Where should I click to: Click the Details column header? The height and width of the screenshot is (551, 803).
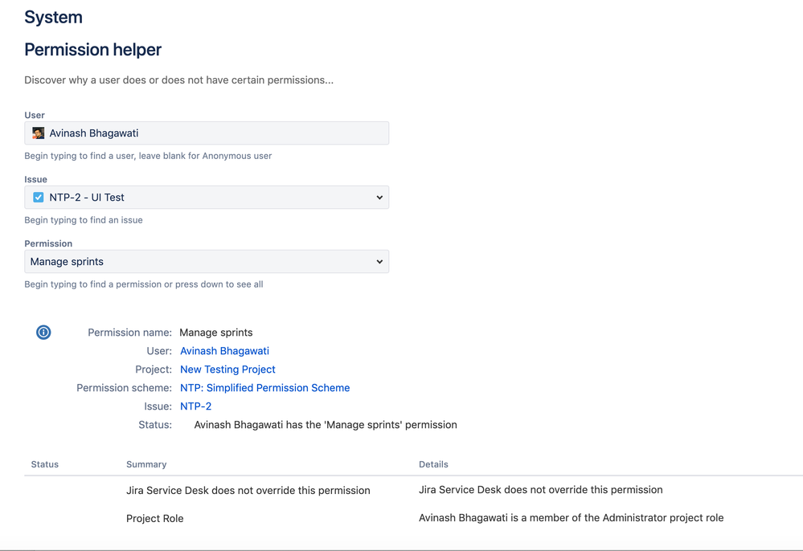(433, 464)
